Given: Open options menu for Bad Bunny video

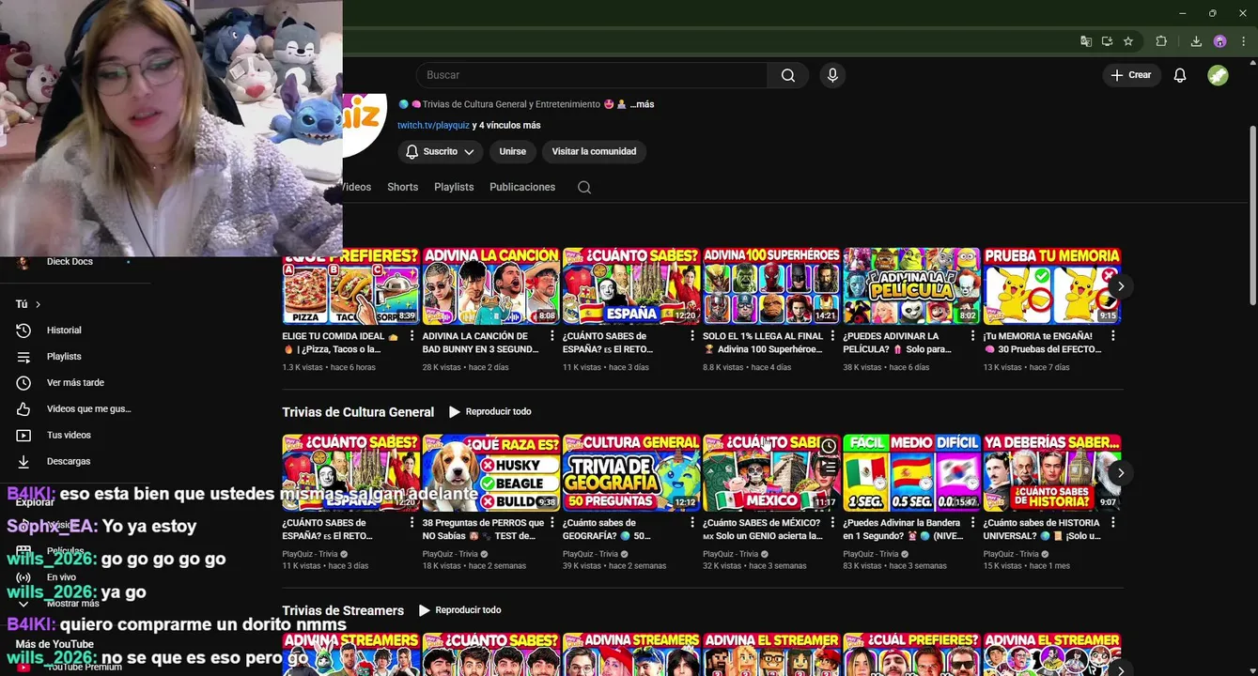Looking at the screenshot, I should tap(551, 336).
